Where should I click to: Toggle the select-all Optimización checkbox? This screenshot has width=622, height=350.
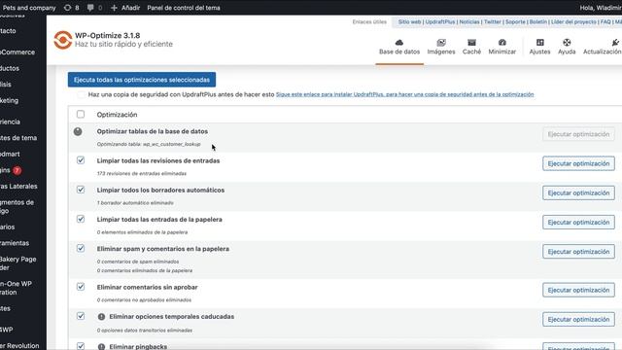coord(81,115)
